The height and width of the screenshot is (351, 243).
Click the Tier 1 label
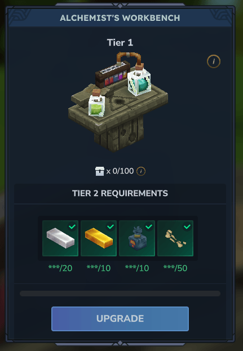[x=120, y=42]
